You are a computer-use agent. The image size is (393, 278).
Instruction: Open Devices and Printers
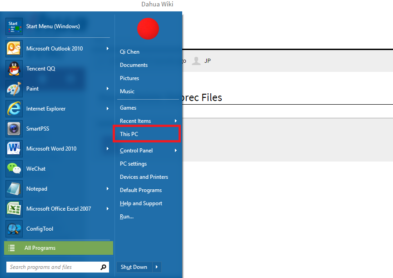click(144, 177)
